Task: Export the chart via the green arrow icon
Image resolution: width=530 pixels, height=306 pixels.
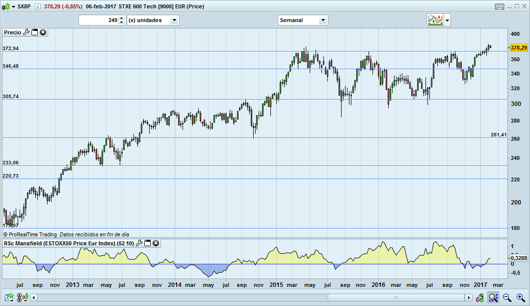Action: pos(8,297)
